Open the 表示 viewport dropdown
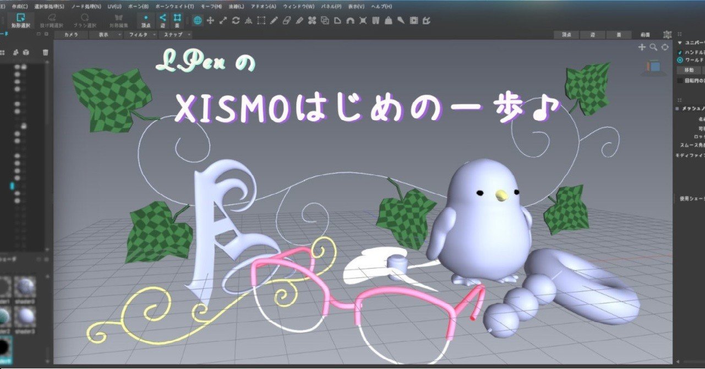This screenshot has height=369, width=705. [x=106, y=34]
